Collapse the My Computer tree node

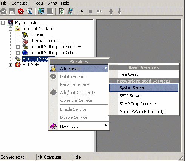coord(3,23)
